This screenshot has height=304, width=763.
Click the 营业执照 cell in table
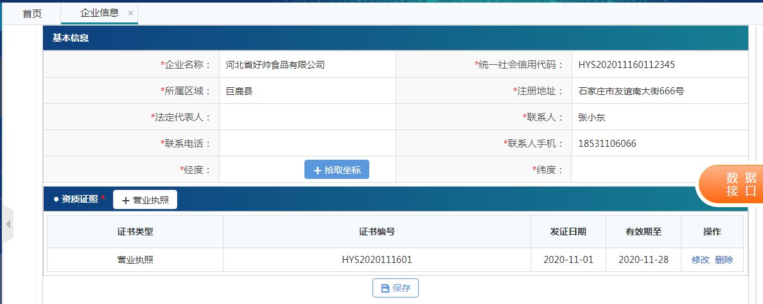pos(136,260)
